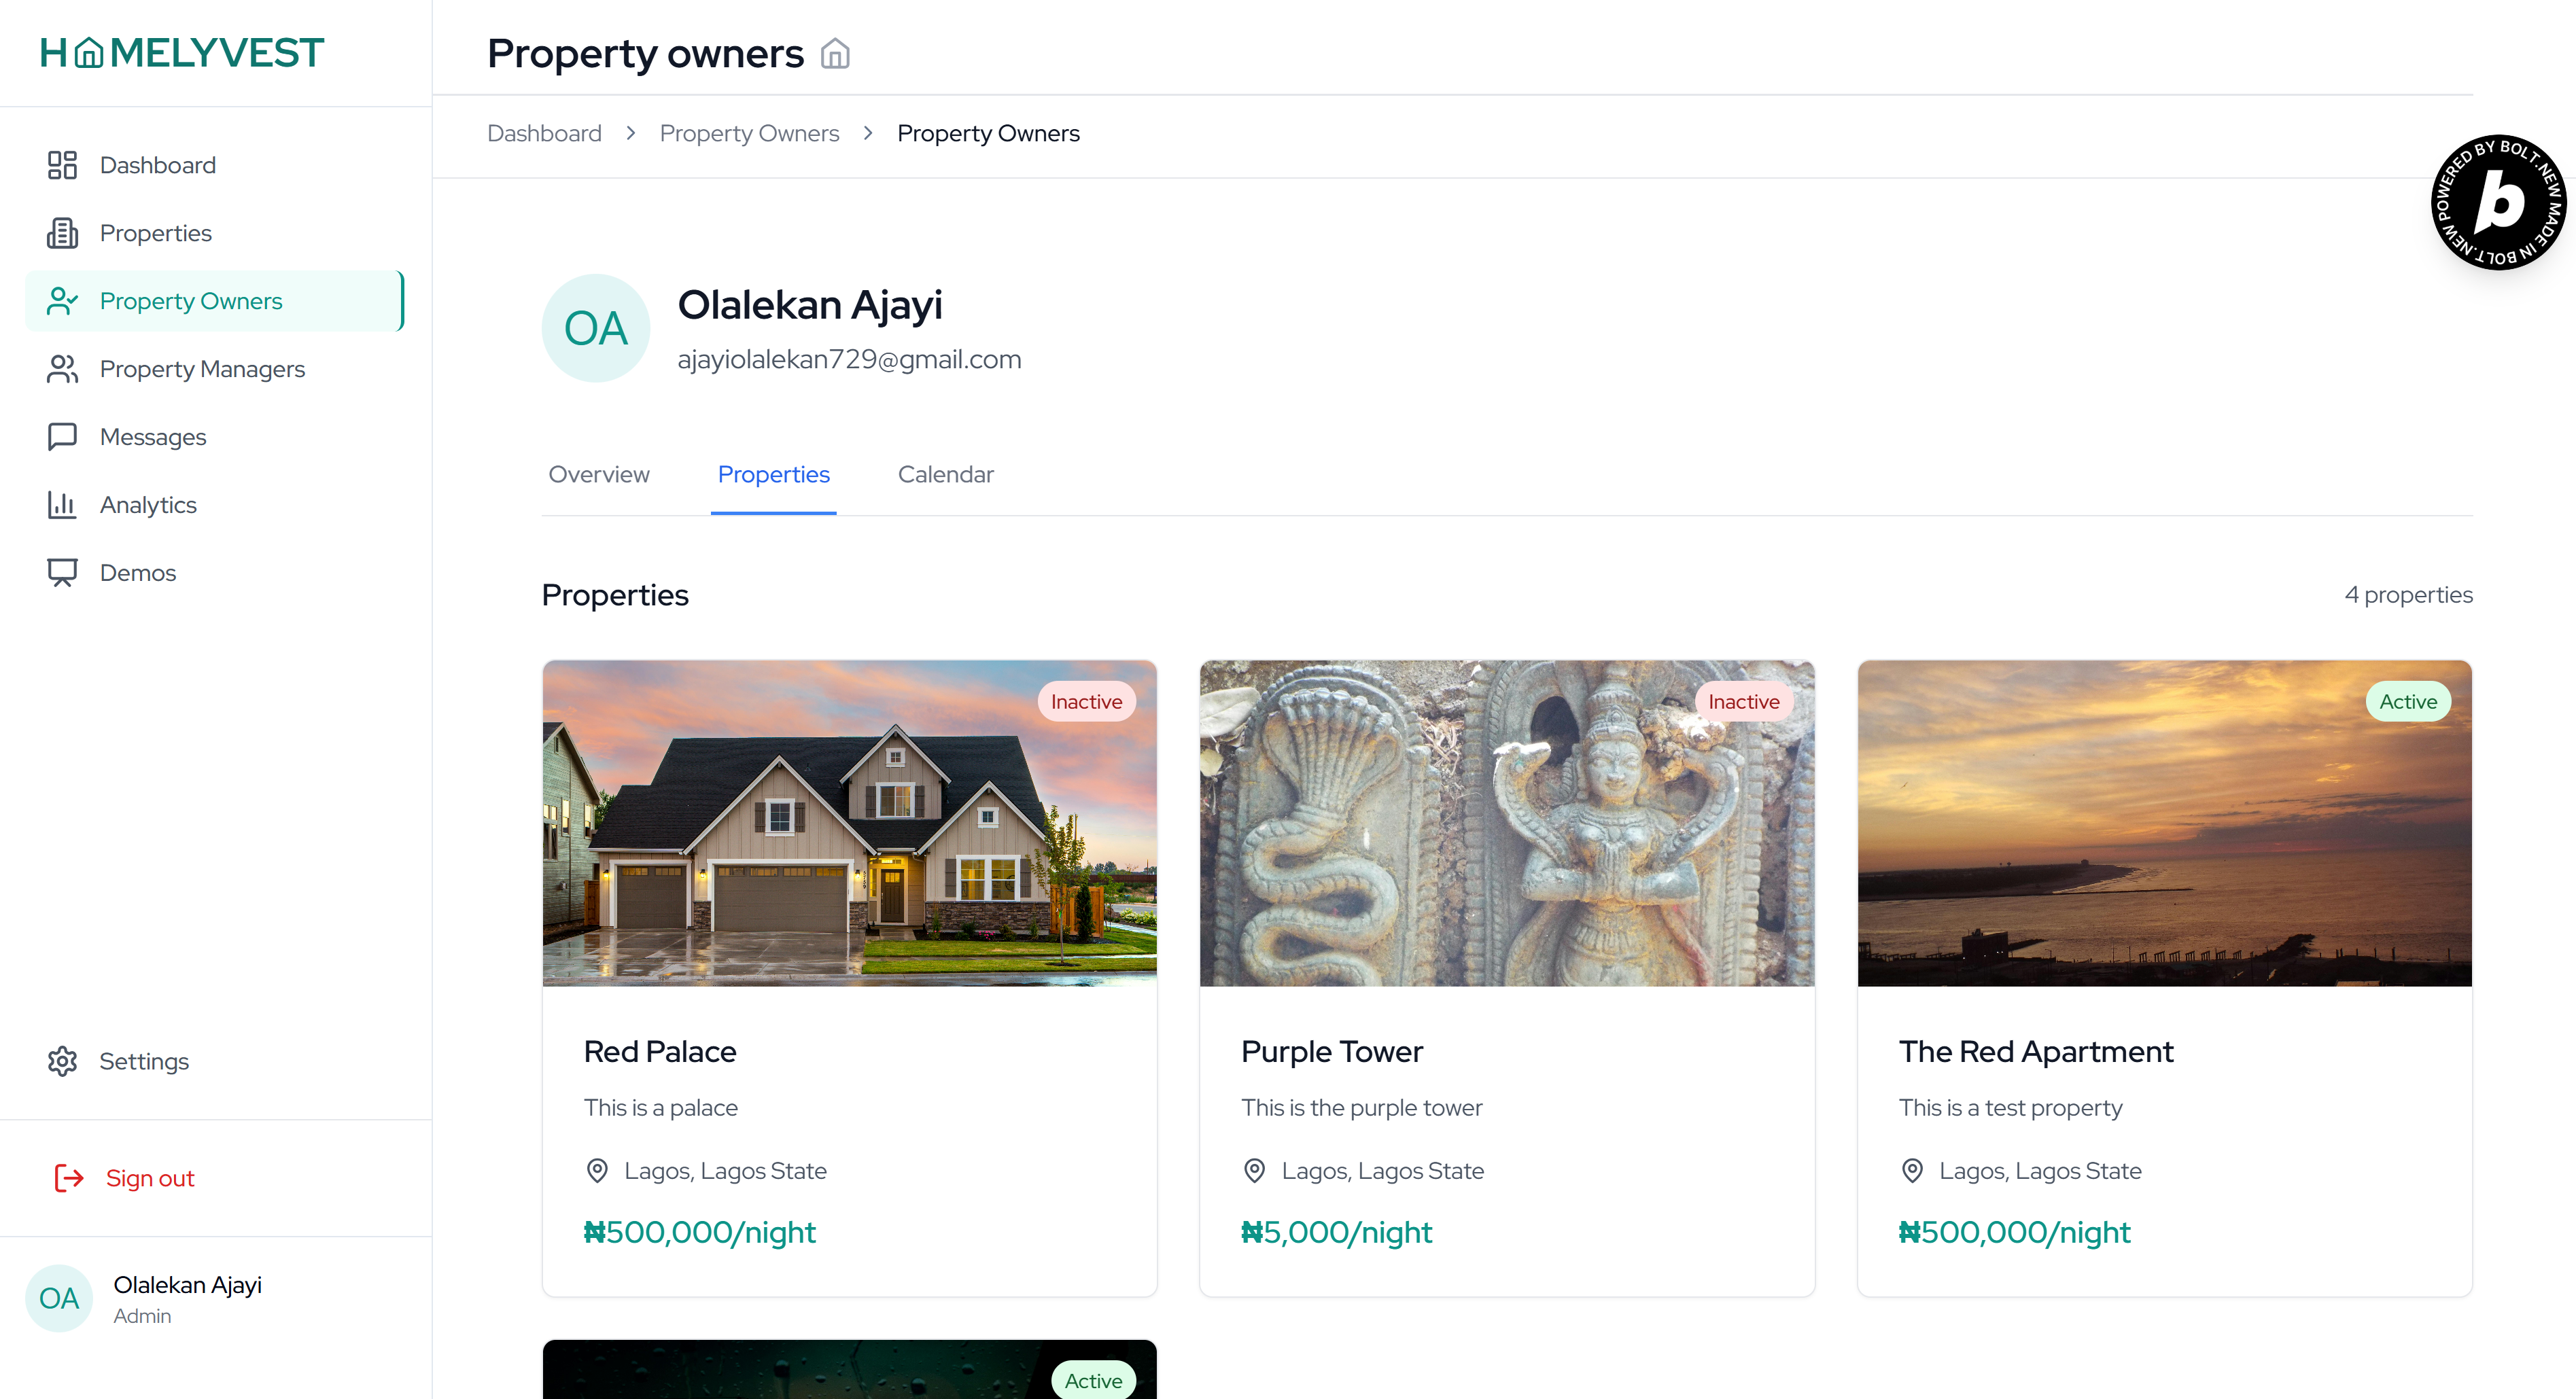Click the Homelyvest logo
2576x1399 pixels.
(182, 52)
